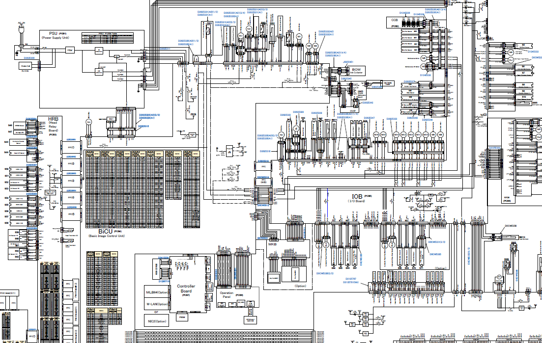
Task: Click the W-LAN (Option) box
Action: [158, 304]
